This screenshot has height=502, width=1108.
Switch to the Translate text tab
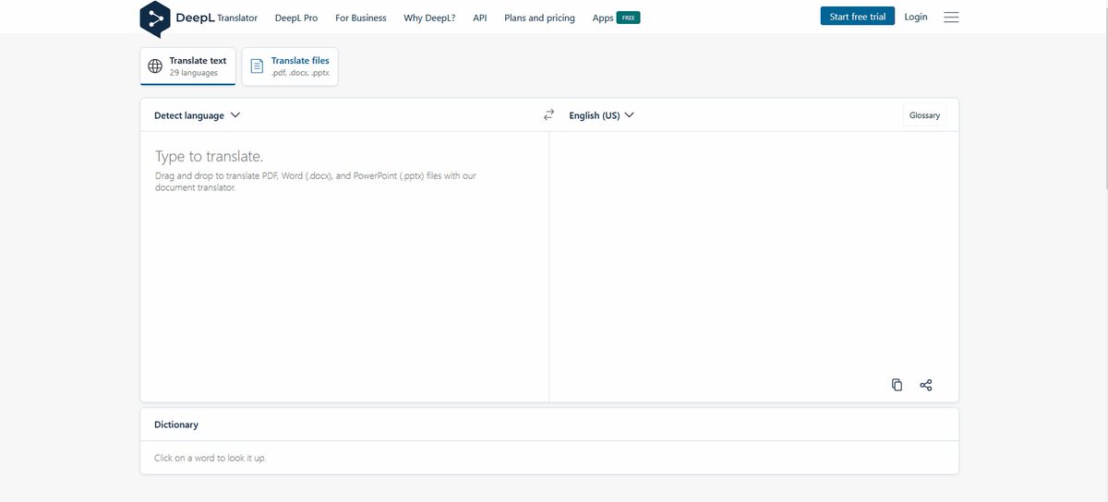188,66
